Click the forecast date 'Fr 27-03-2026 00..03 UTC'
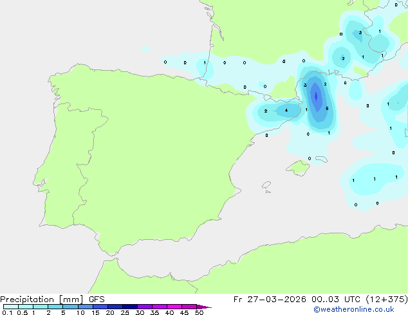 pos(297,300)
